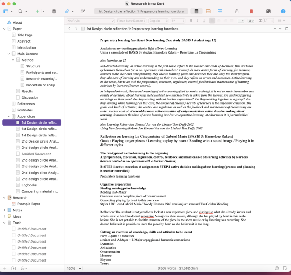Click the red bookmark icon

(251, 11)
